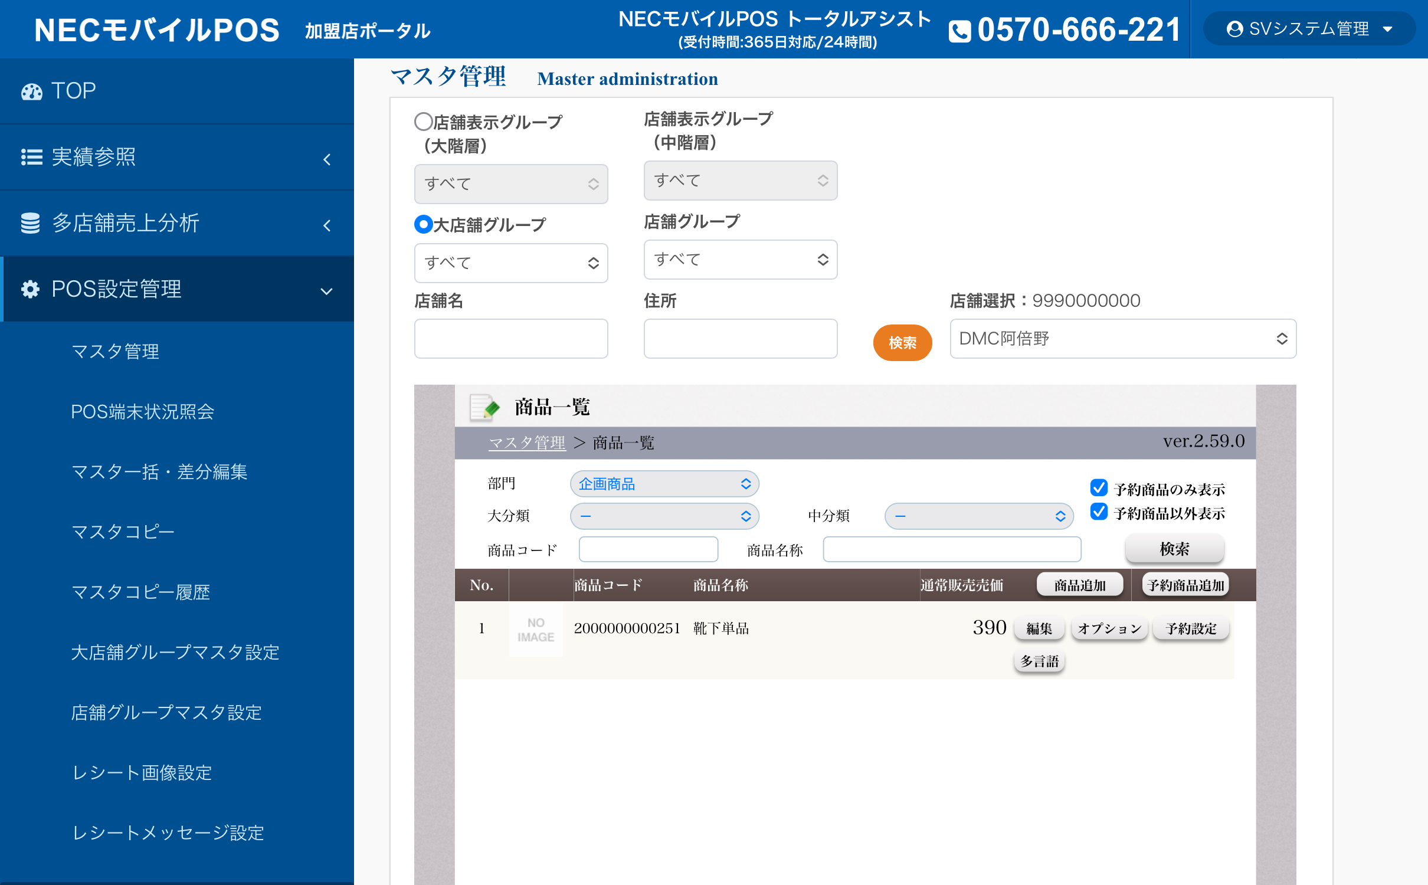1428x885 pixels.
Task: Click the 通常販売売価 column header
Action: (x=961, y=585)
